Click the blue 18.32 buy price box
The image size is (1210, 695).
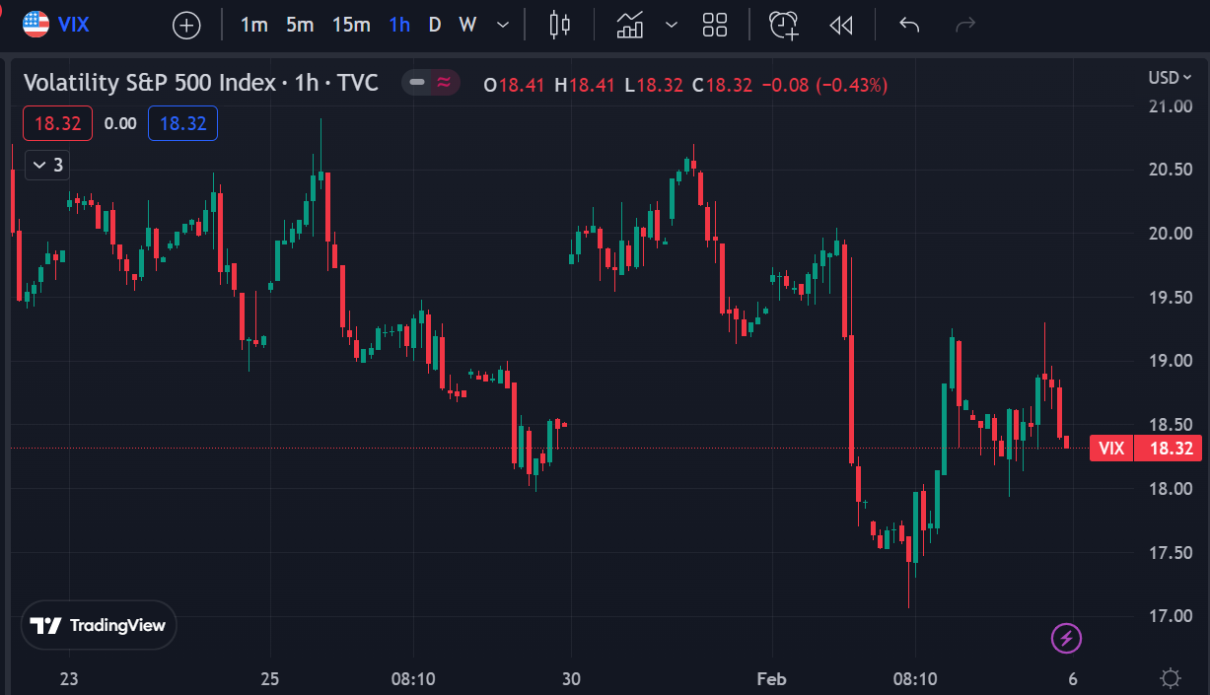tap(182, 123)
